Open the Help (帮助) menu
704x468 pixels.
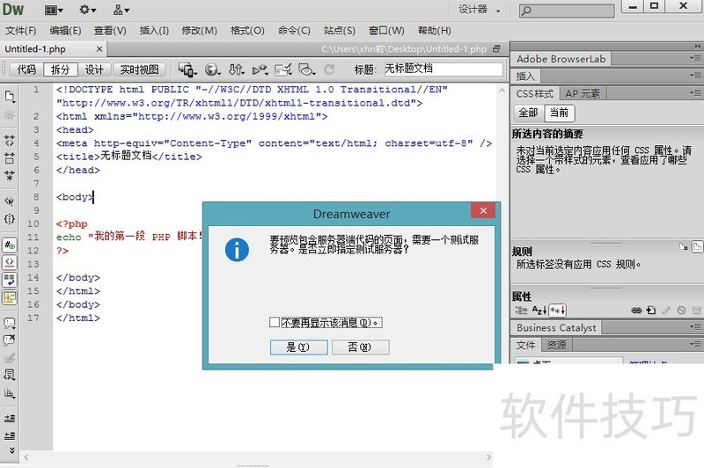pyautogui.click(x=434, y=31)
